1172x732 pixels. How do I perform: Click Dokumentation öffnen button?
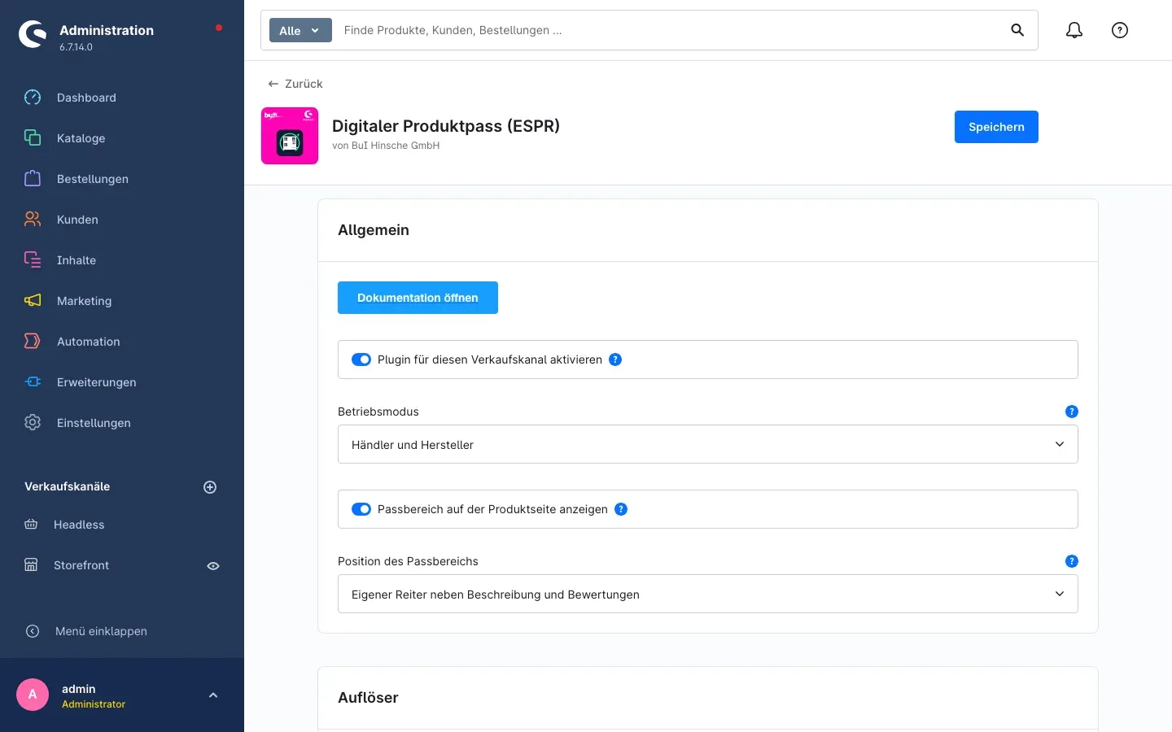[418, 298]
